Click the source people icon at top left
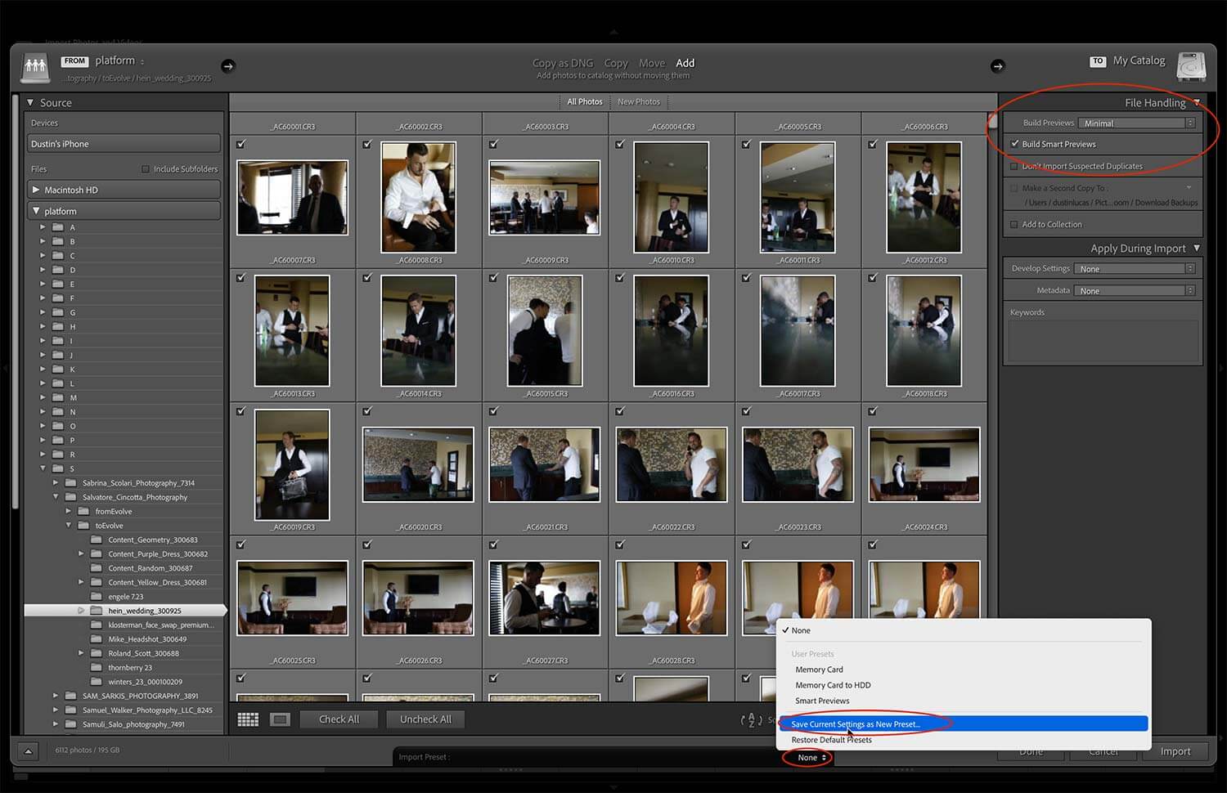1227x793 pixels. tap(34, 66)
